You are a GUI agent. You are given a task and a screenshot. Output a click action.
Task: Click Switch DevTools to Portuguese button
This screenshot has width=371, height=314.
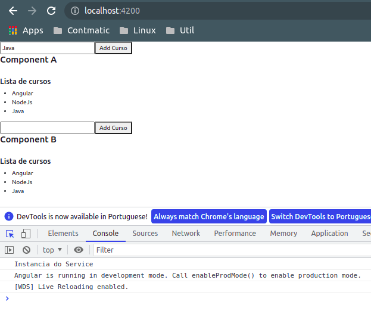[x=320, y=216]
